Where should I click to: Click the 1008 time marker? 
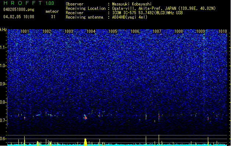pos(178,31)
